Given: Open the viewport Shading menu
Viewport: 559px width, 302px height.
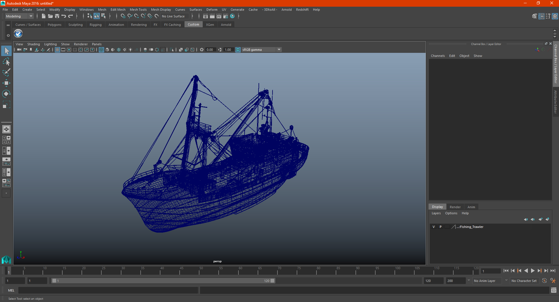Looking at the screenshot, I should click(33, 44).
